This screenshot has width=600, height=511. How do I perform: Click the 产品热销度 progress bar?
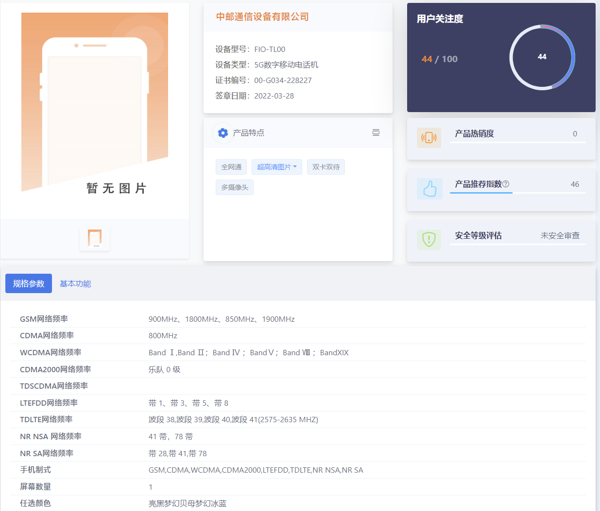[517, 142]
